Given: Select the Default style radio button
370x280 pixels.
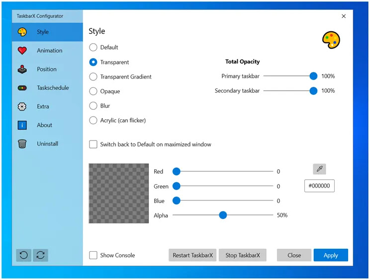Looking at the screenshot, I should [93, 47].
